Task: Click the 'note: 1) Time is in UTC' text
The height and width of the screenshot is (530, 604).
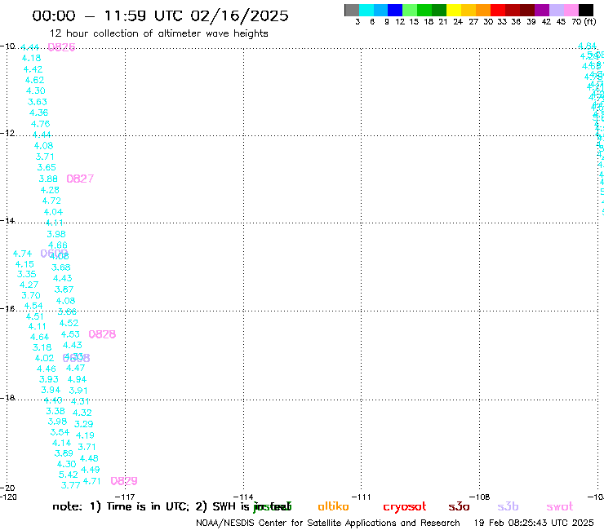Action: (x=121, y=506)
